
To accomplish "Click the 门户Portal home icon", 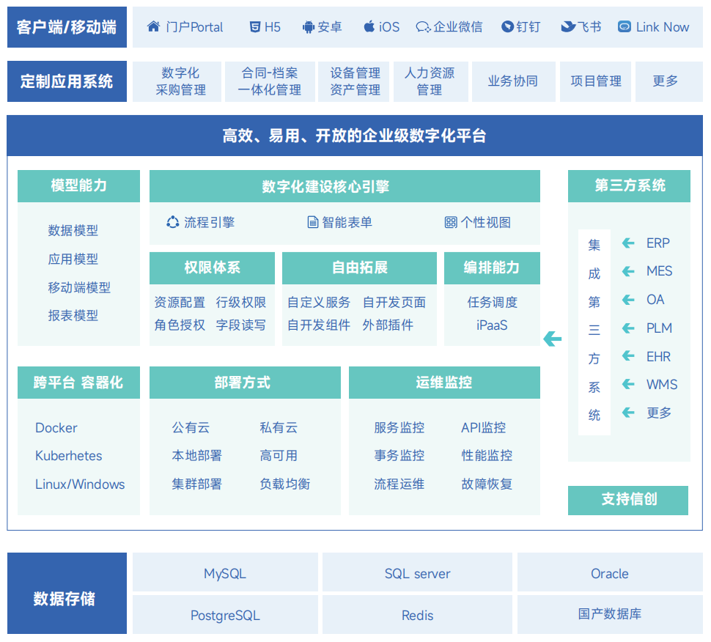I will (x=153, y=26).
